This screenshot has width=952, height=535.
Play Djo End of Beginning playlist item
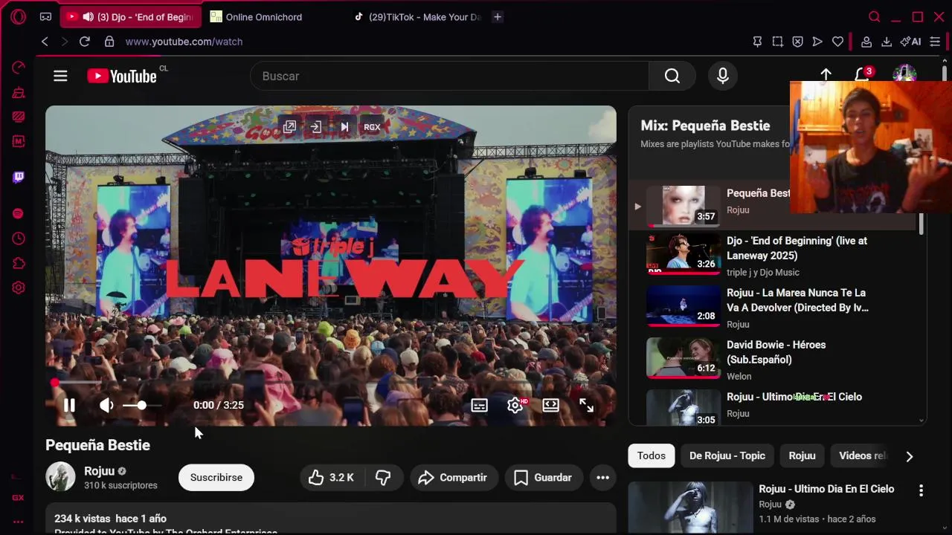[773, 256]
